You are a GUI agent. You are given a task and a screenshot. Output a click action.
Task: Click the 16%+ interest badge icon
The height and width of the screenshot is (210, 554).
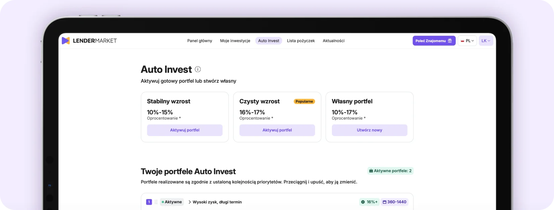(x=363, y=202)
